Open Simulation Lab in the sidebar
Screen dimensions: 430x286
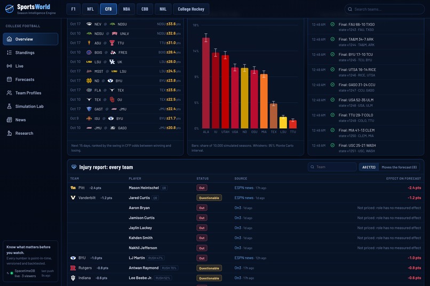30,106
